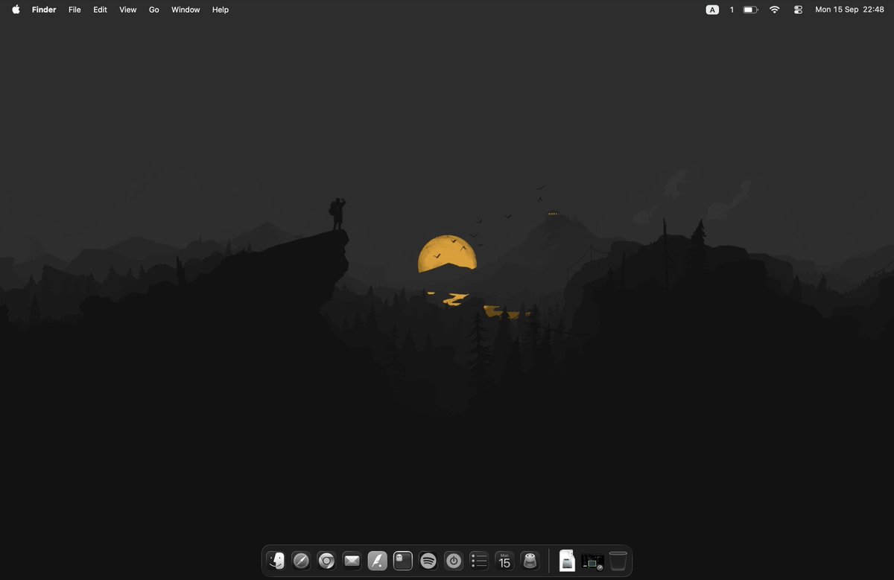The width and height of the screenshot is (894, 580).
Task: Open the Window menu
Action: coord(186,10)
